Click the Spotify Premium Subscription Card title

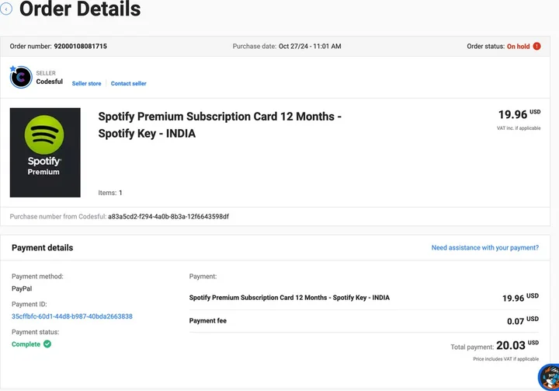[x=220, y=125]
